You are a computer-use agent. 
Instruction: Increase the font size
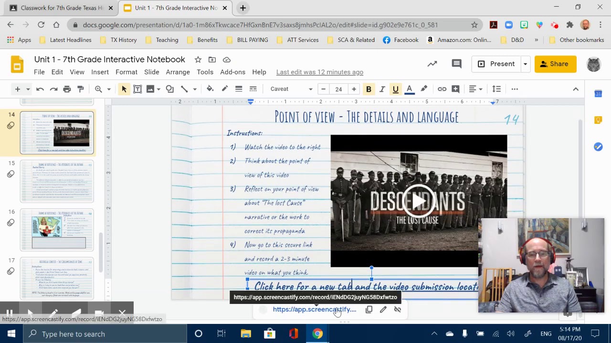354,89
